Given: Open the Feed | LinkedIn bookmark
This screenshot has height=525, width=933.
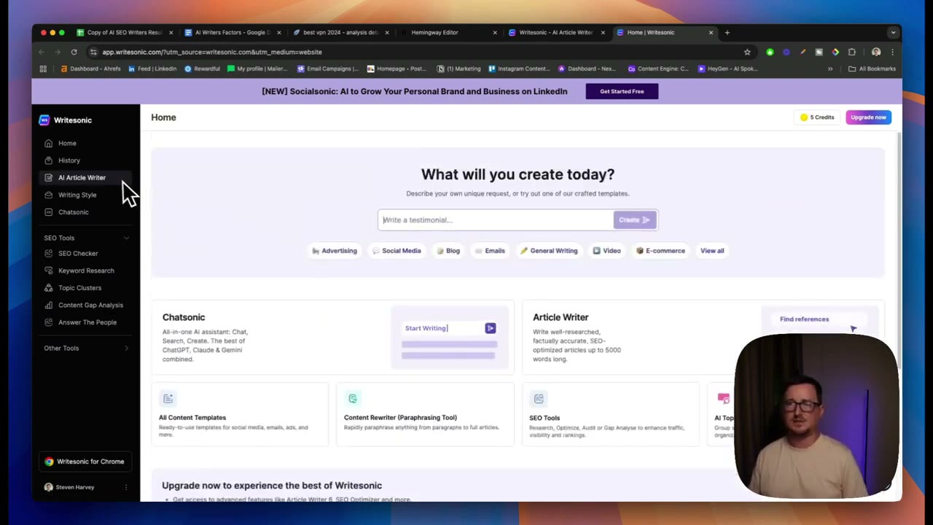Looking at the screenshot, I should pyautogui.click(x=152, y=69).
